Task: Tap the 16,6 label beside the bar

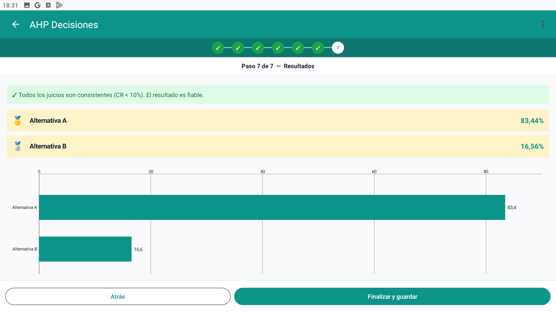Action: (x=138, y=249)
